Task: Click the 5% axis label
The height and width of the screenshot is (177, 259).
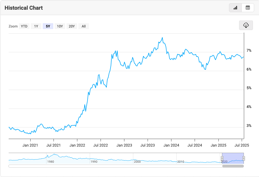Action: tap(249, 88)
